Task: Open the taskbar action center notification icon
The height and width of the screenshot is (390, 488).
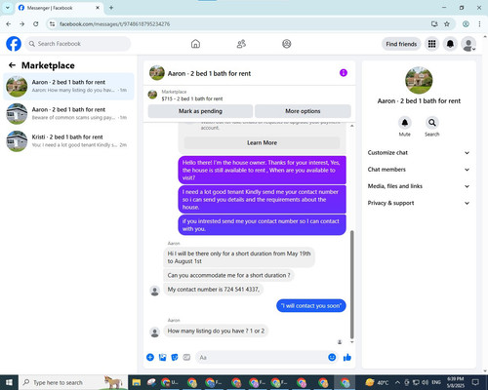Action: pyautogui.click(x=475, y=382)
